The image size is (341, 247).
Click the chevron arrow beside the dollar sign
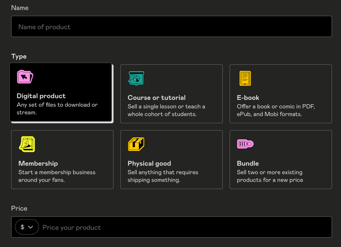[x=31, y=227]
